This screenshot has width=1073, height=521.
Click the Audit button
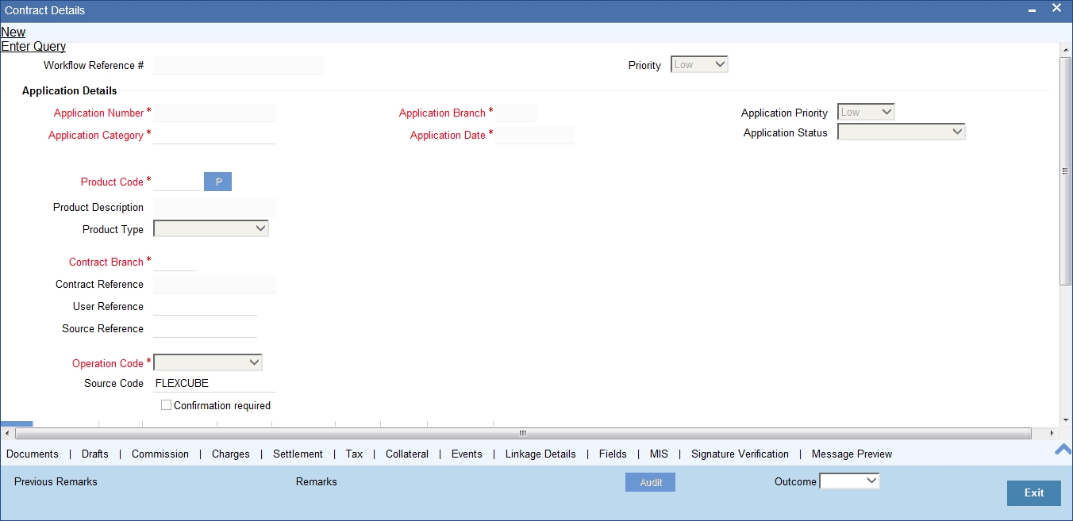[x=651, y=482]
